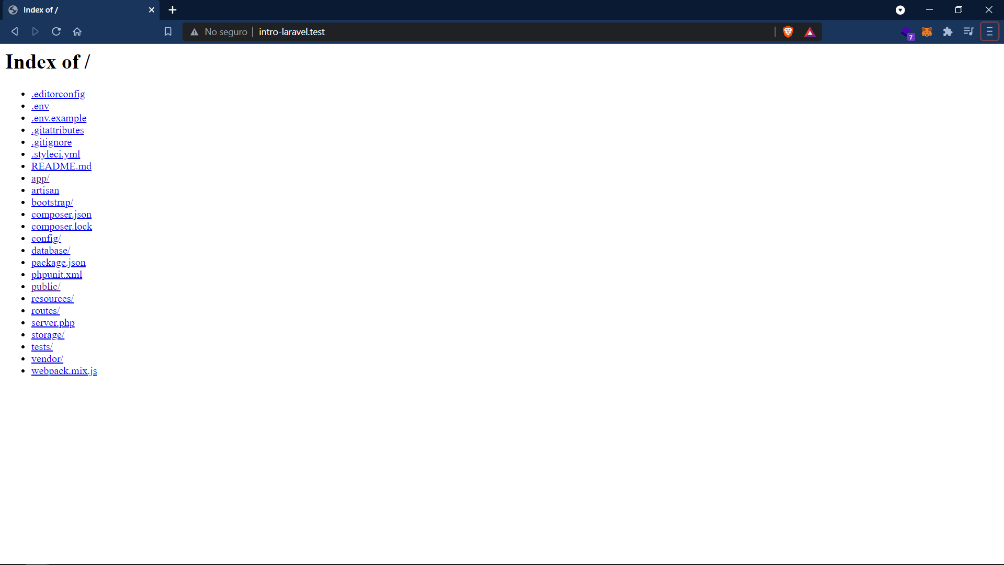The height and width of the screenshot is (565, 1004).
Task: Open the public/ directory link
Action: tap(45, 286)
